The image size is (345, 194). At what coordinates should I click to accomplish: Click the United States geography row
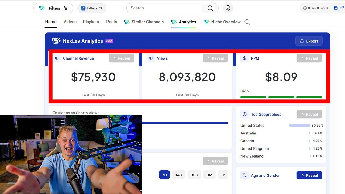281,126
